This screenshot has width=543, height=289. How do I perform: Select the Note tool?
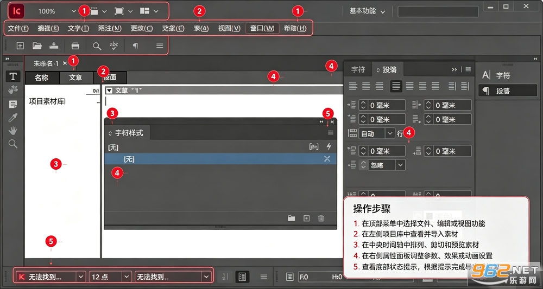(x=13, y=105)
